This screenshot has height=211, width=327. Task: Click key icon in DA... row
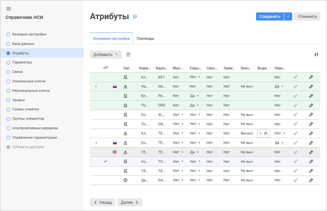(295, 180)
